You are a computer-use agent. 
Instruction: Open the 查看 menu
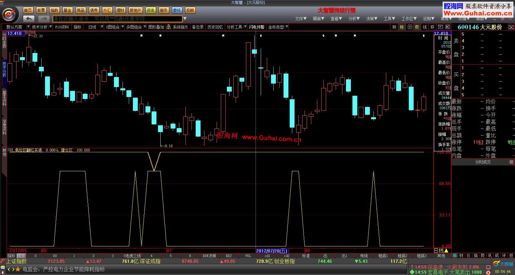pyautogui.click(x=336, y=19)
